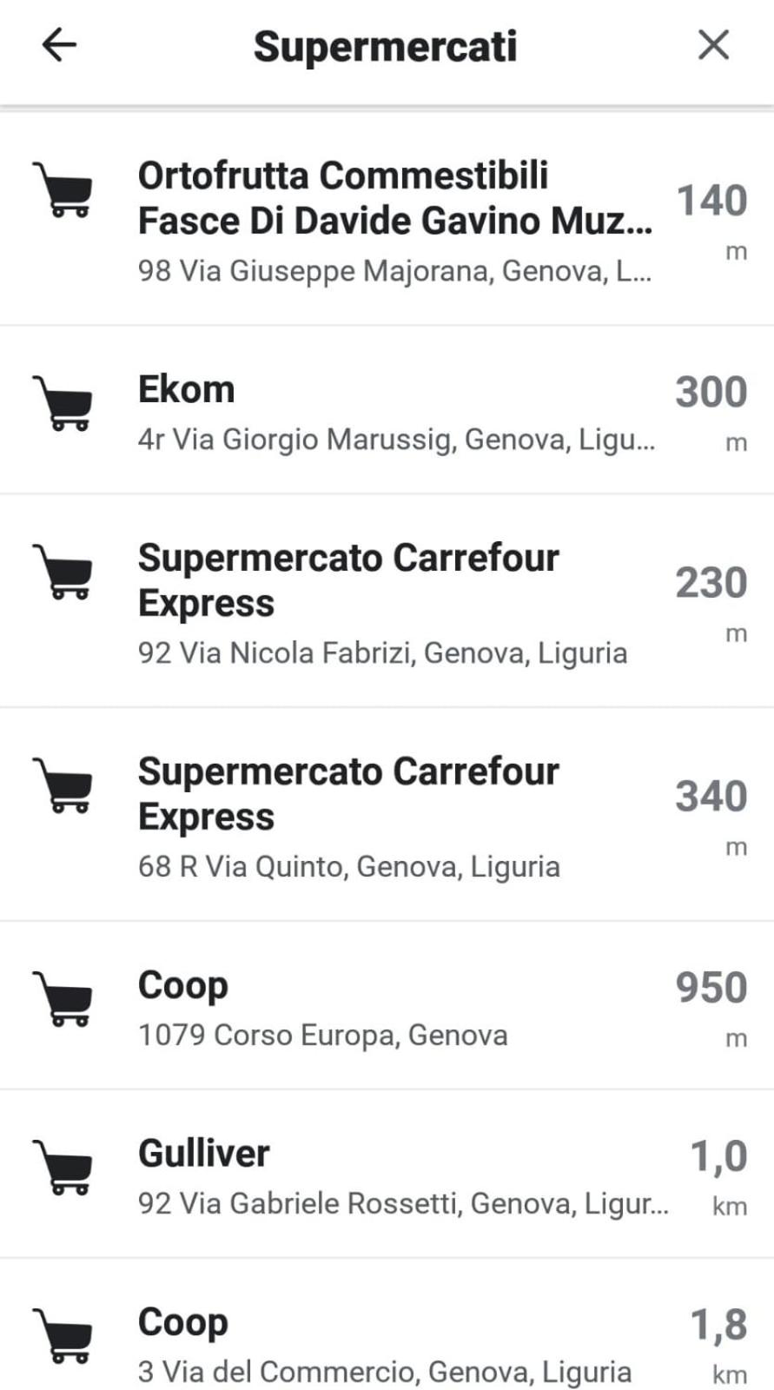The height and width of the screenshot is (1390, 774).
Task: Tap cart icon beside Ortofrutta Commestibili
Action: 63,189
